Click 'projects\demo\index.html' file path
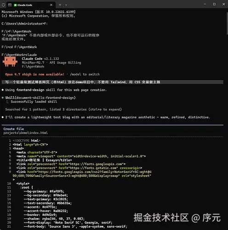The image size is (228, 230). pyautogui.click(x=26, y=133)
